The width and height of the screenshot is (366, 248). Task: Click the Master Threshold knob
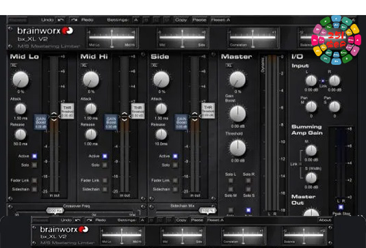coord(238,148)
